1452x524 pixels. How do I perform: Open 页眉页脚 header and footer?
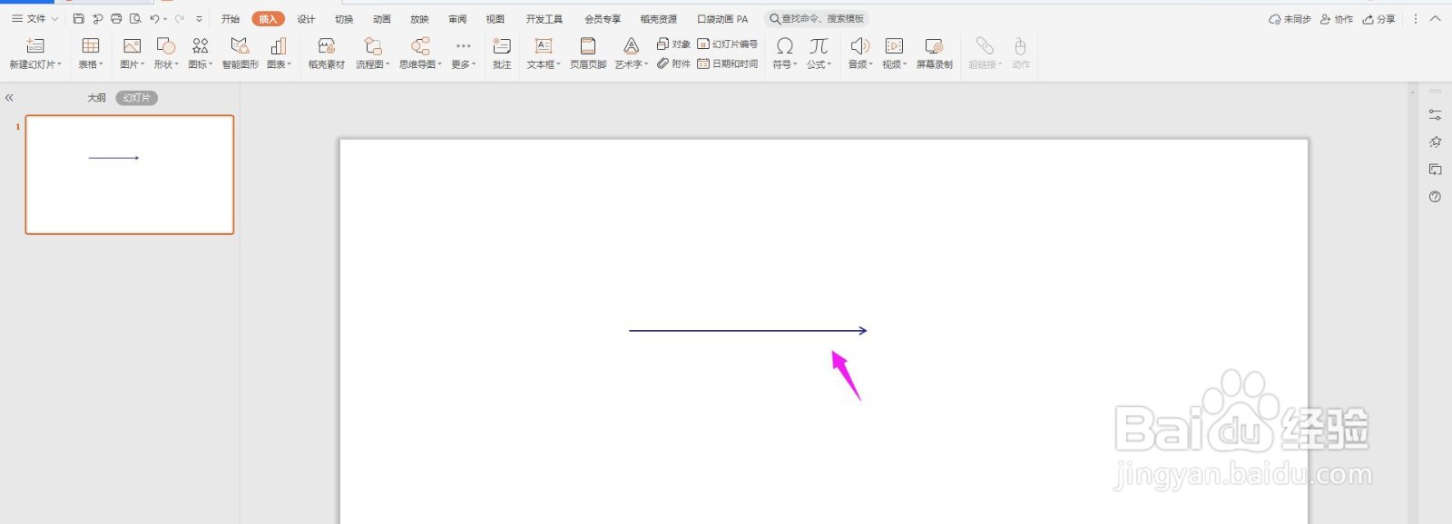click(x=588, y=53)
